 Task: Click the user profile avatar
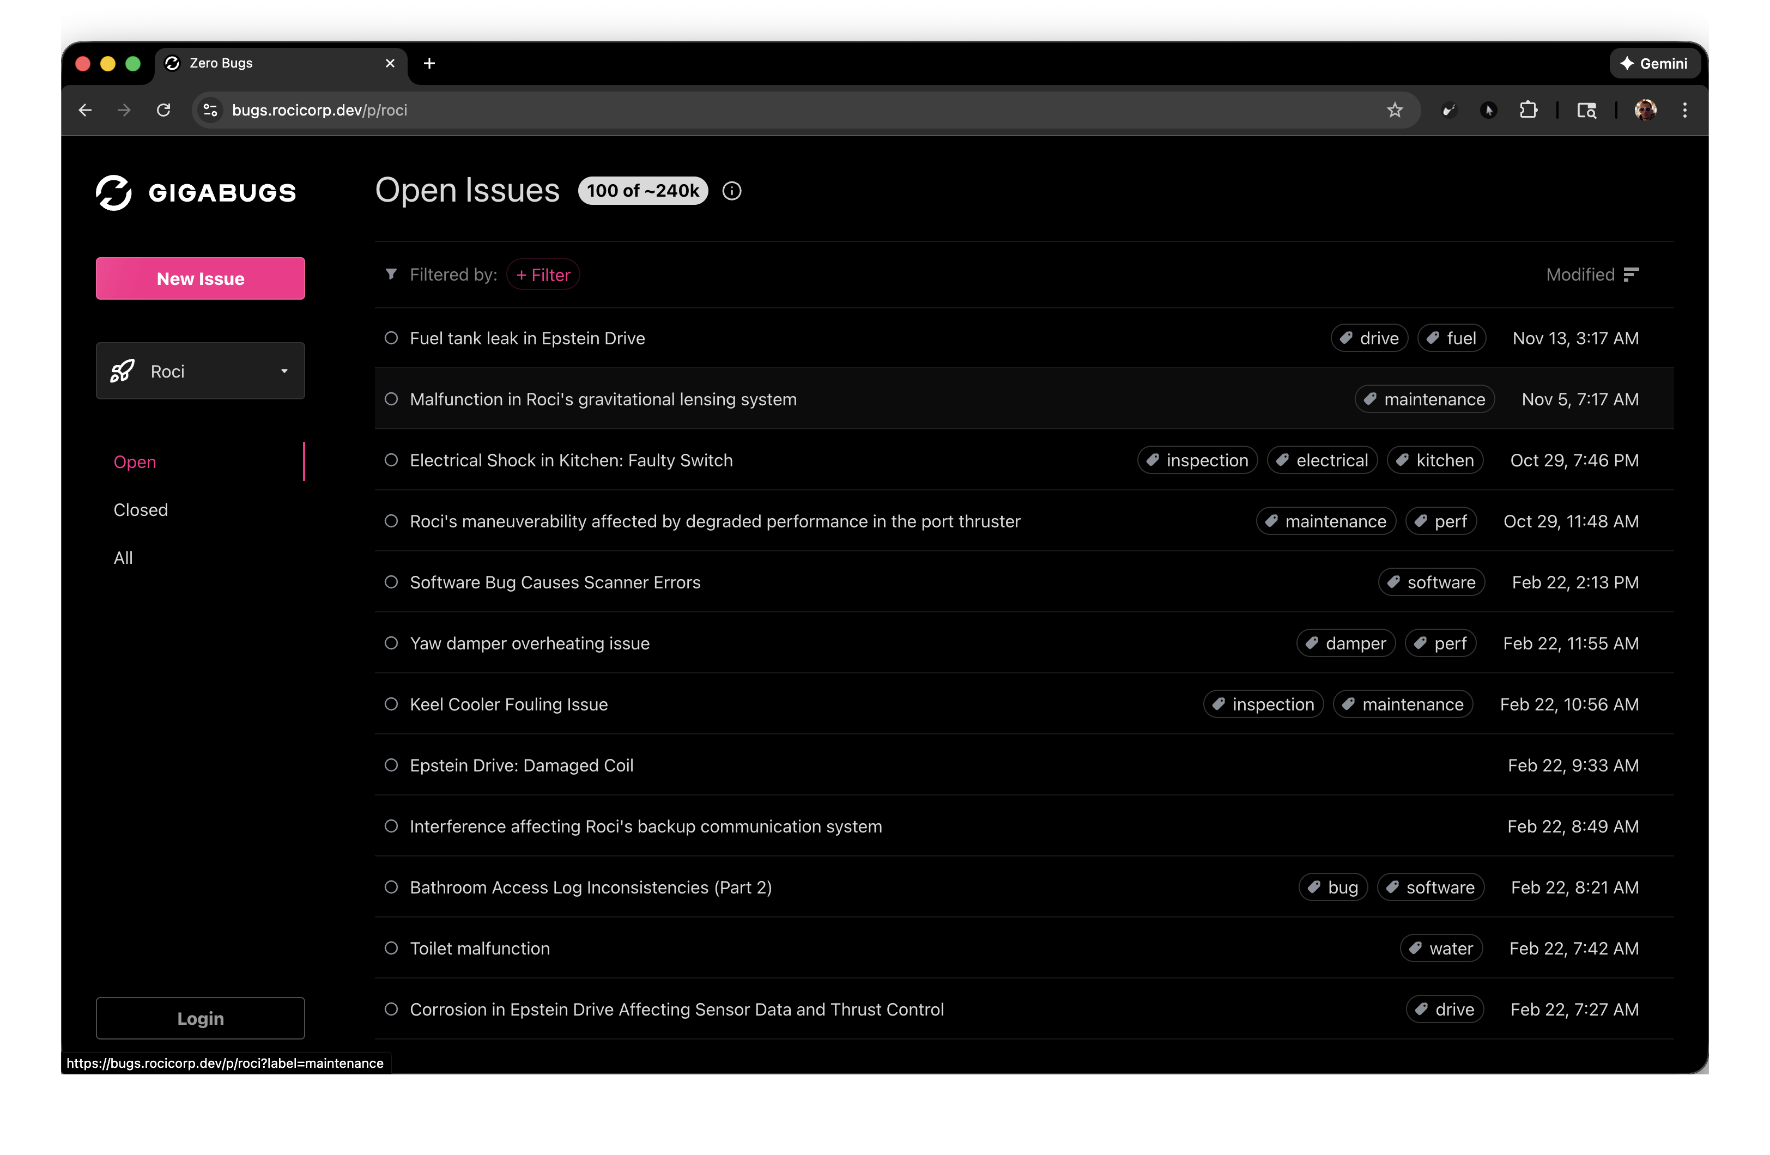pyautogui.click(x=1645, y=110)
